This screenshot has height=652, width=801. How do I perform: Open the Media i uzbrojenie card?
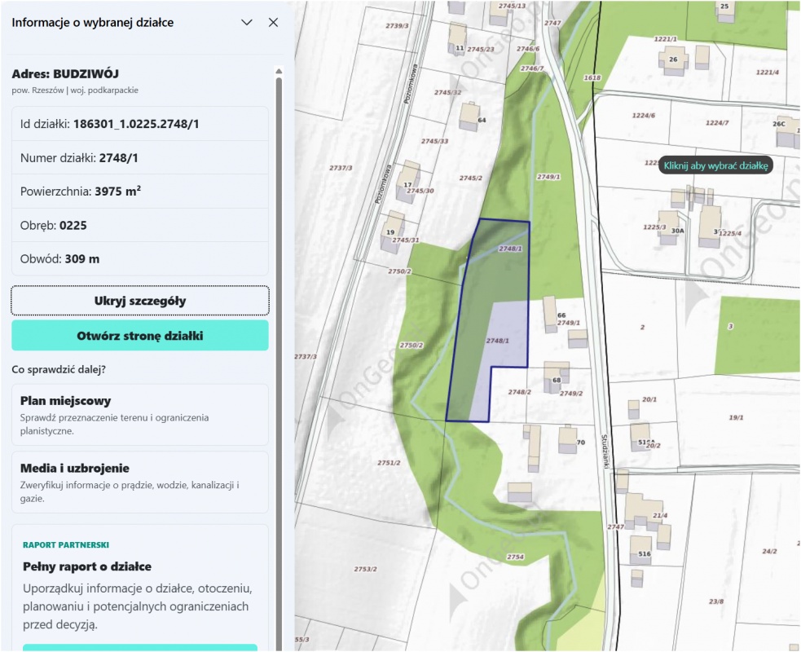tap(140, 482)
